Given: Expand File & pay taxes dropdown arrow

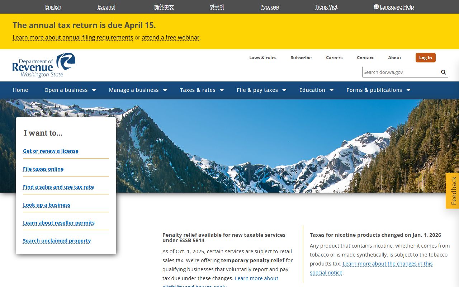Looking at the screenshot, I should pos(284,90).
